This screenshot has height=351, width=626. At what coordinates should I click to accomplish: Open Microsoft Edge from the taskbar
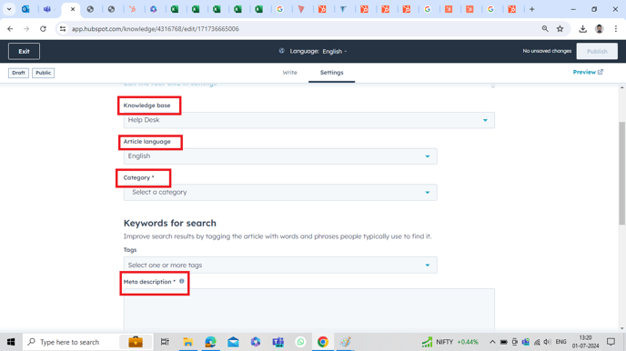pyautogui.click(x=210, y=342)
